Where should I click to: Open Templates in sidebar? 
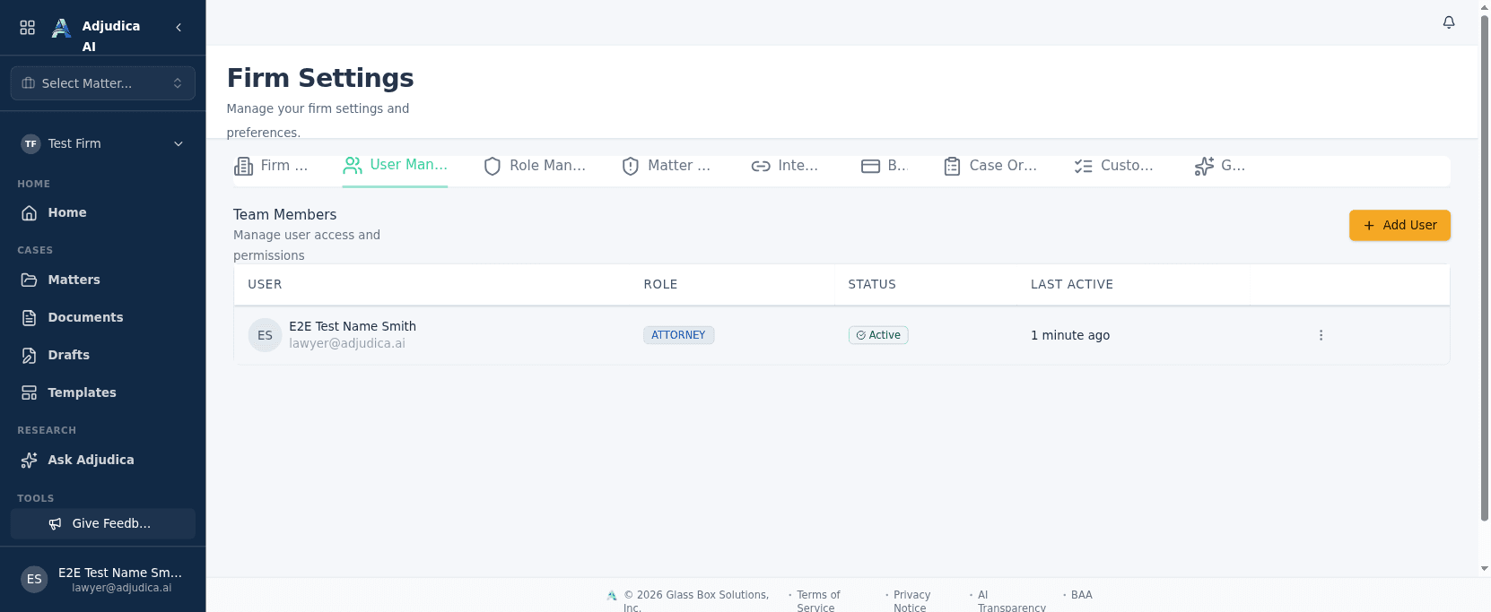[x=103, y=392]
